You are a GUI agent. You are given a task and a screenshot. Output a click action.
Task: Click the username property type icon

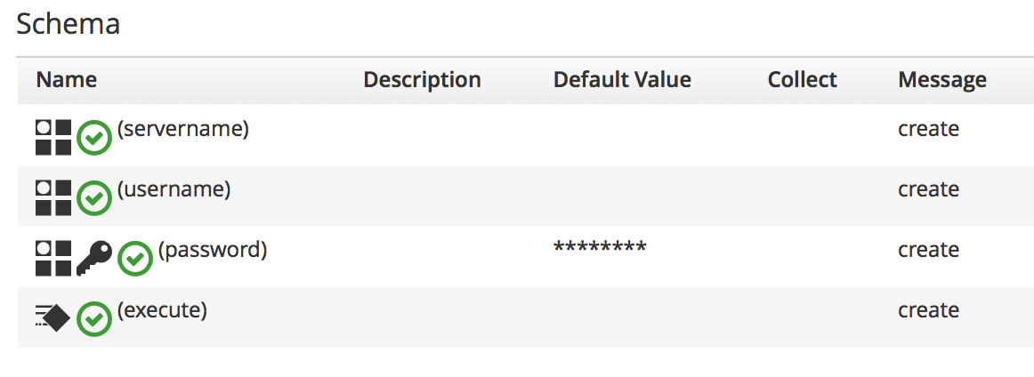point(53,198)
